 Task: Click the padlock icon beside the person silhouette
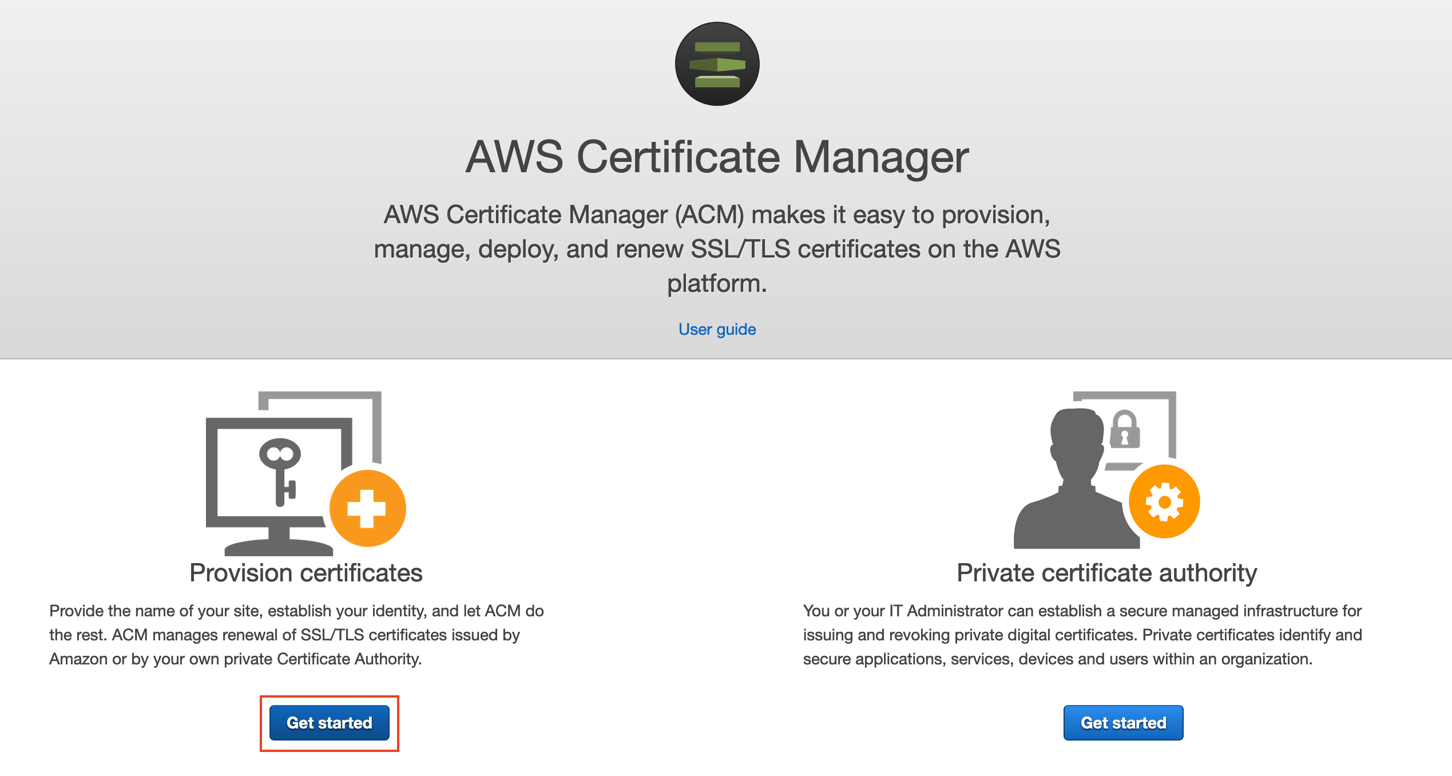tap(1125, 429)
